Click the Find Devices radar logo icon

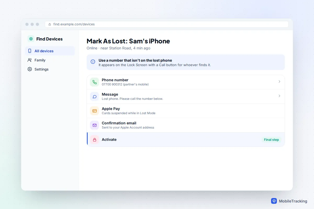click(x=31, y=39)
